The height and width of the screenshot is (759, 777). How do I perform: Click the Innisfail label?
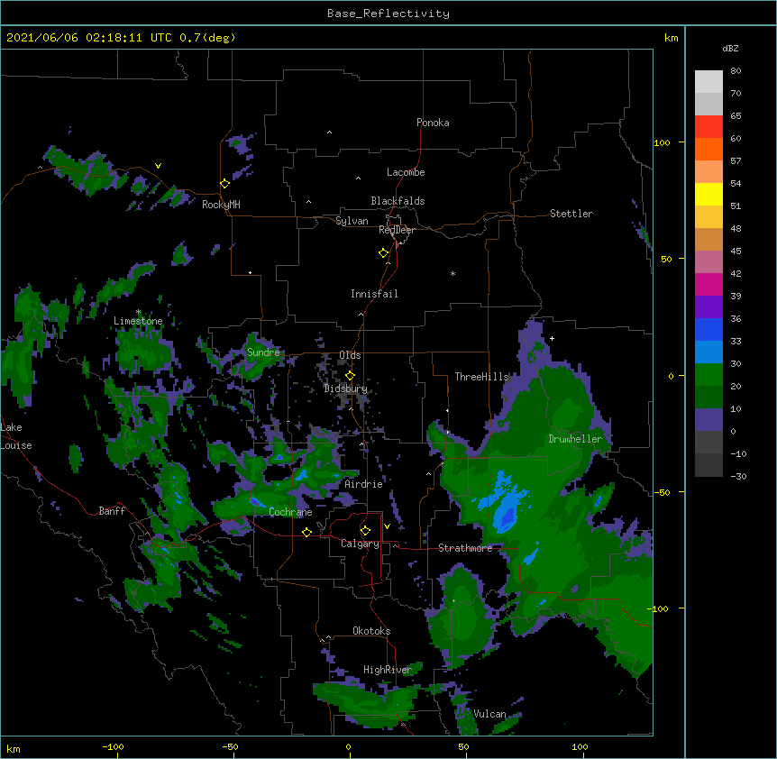point(374,294)
